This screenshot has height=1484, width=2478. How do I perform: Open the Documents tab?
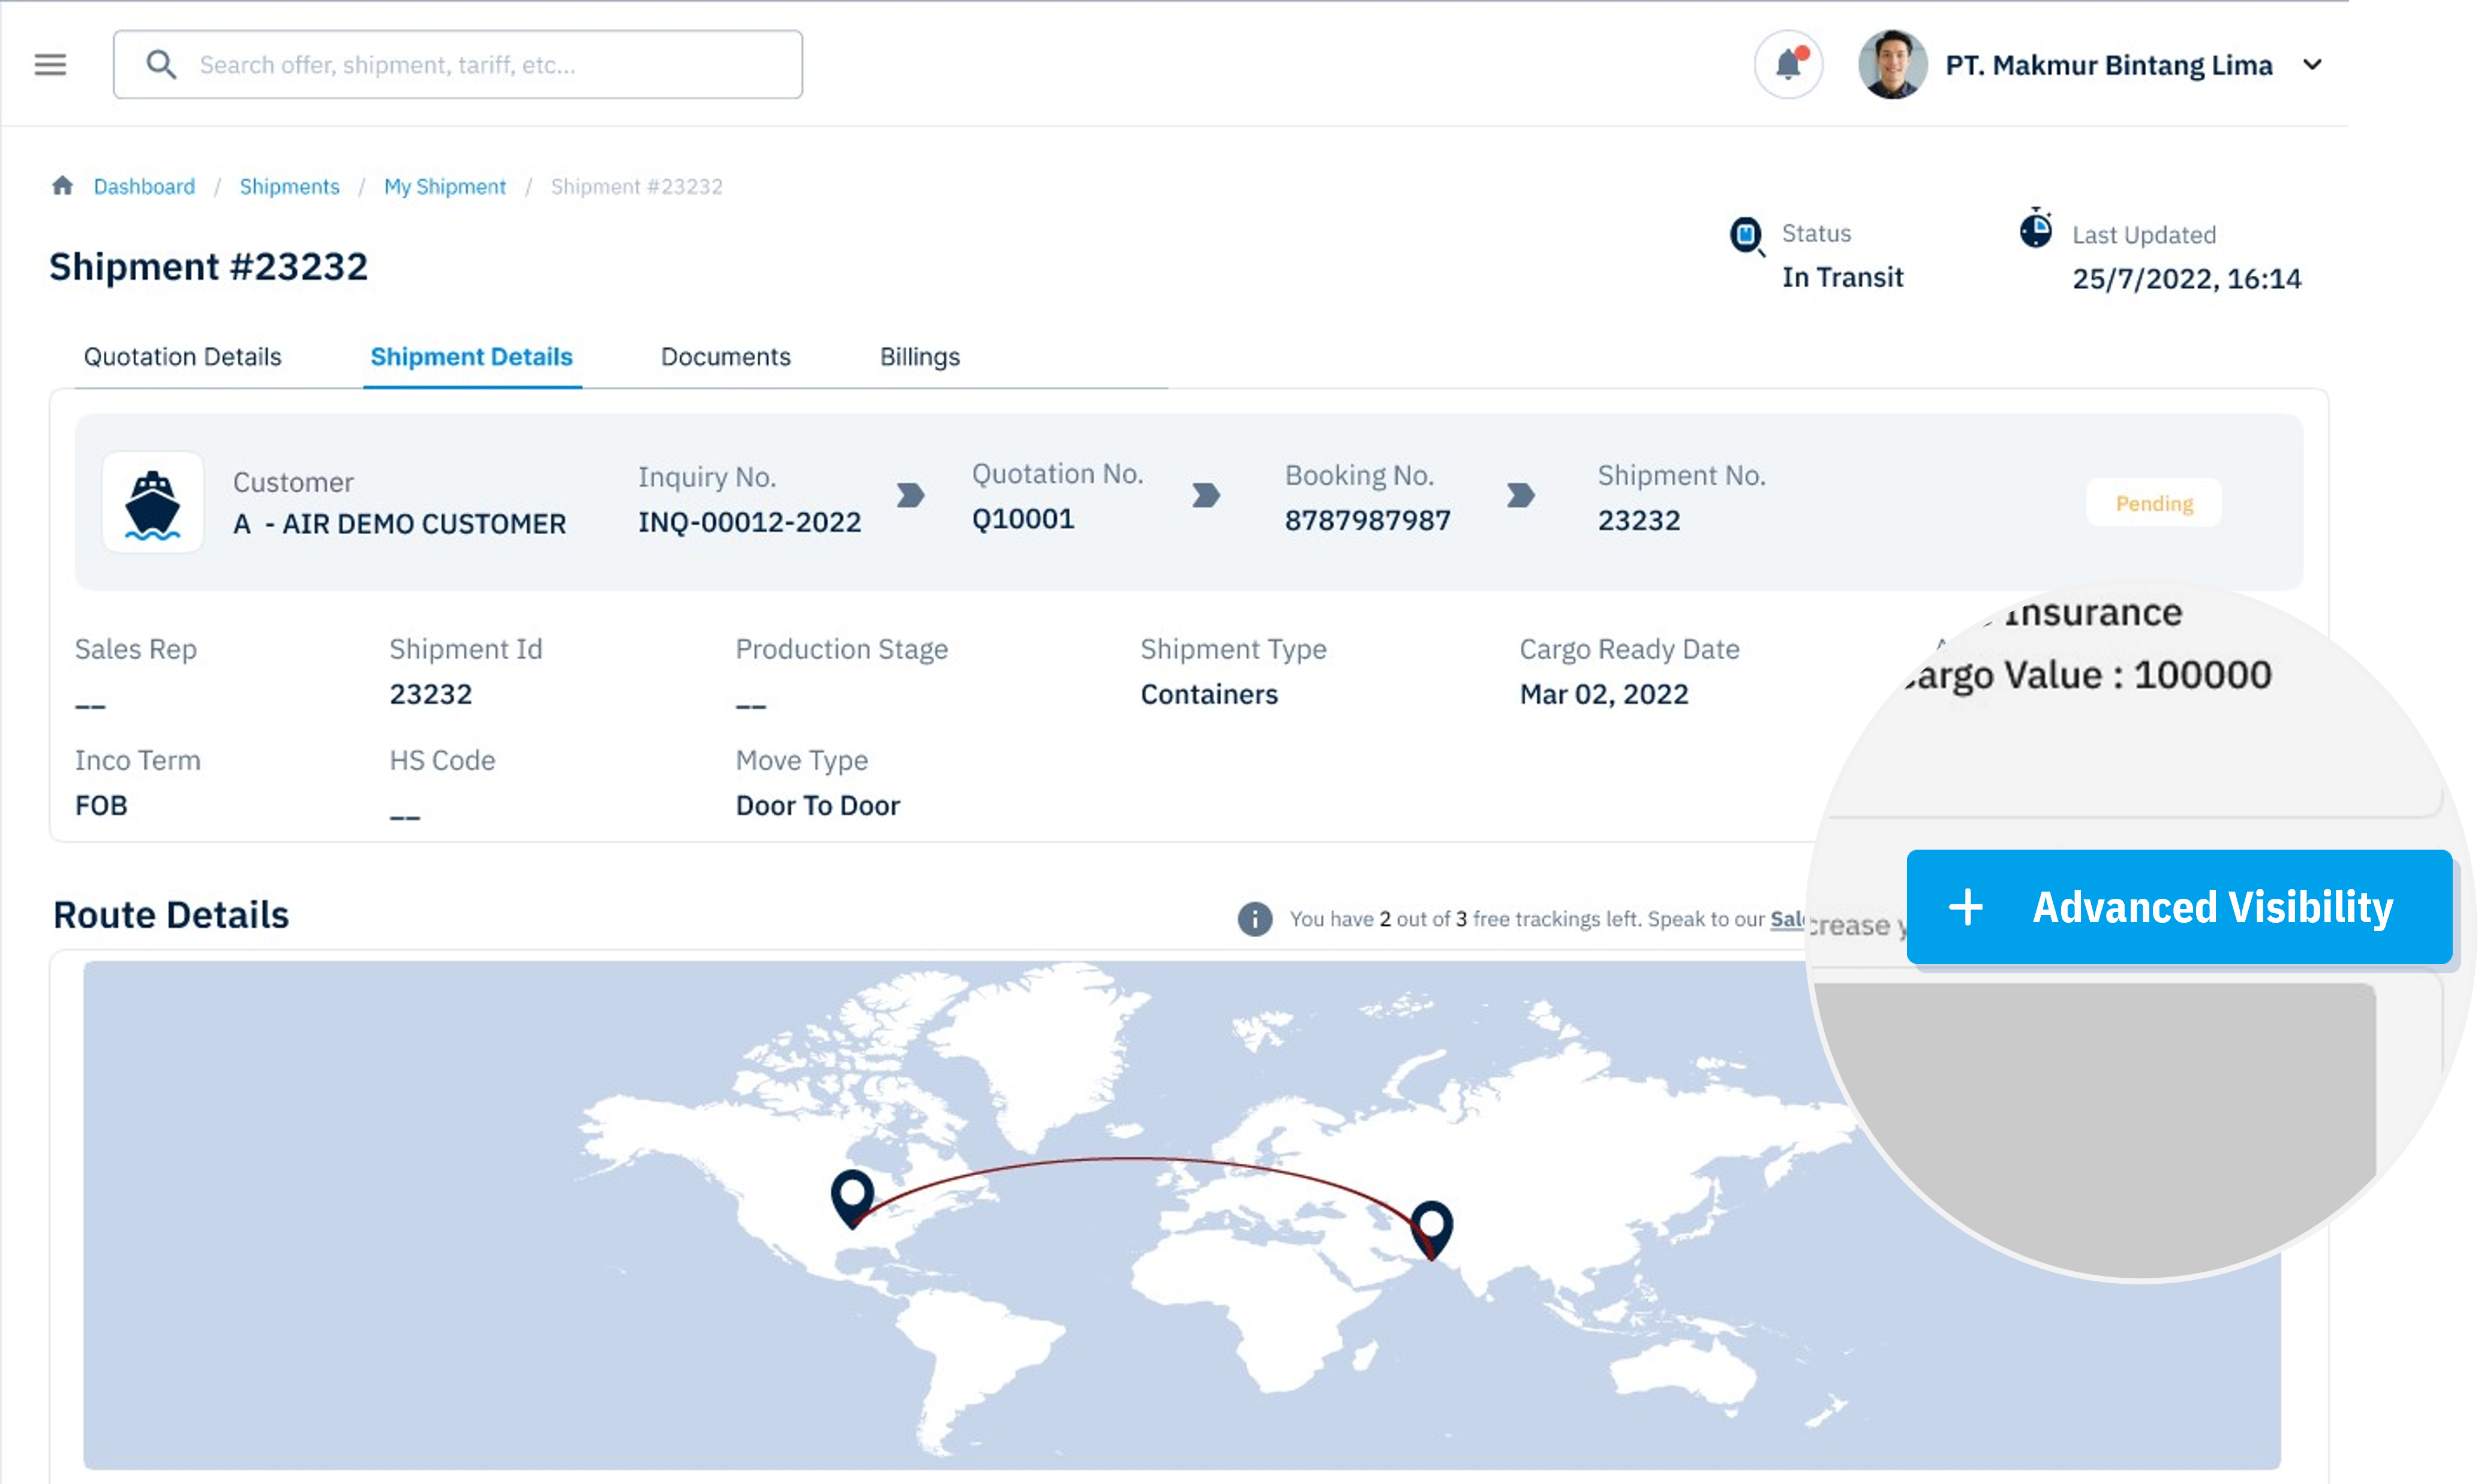point(726,357)
